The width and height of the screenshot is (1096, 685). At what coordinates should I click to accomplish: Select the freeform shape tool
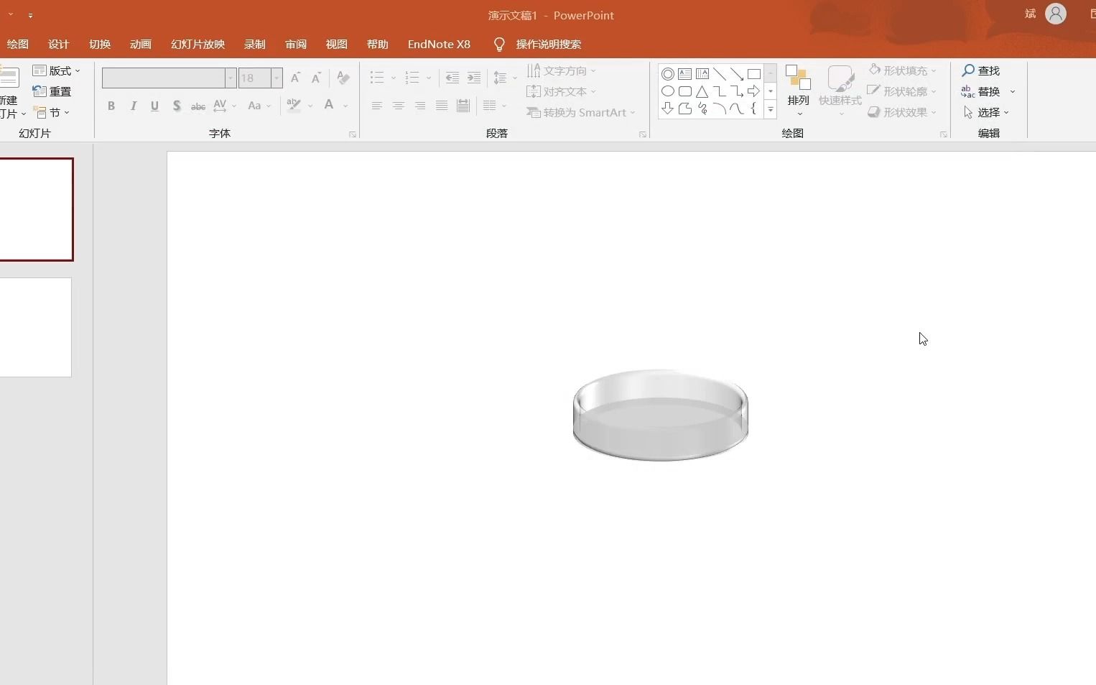685,109
